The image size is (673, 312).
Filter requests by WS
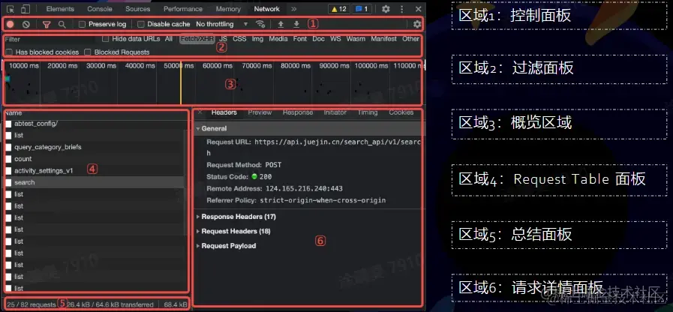point(335,38)
